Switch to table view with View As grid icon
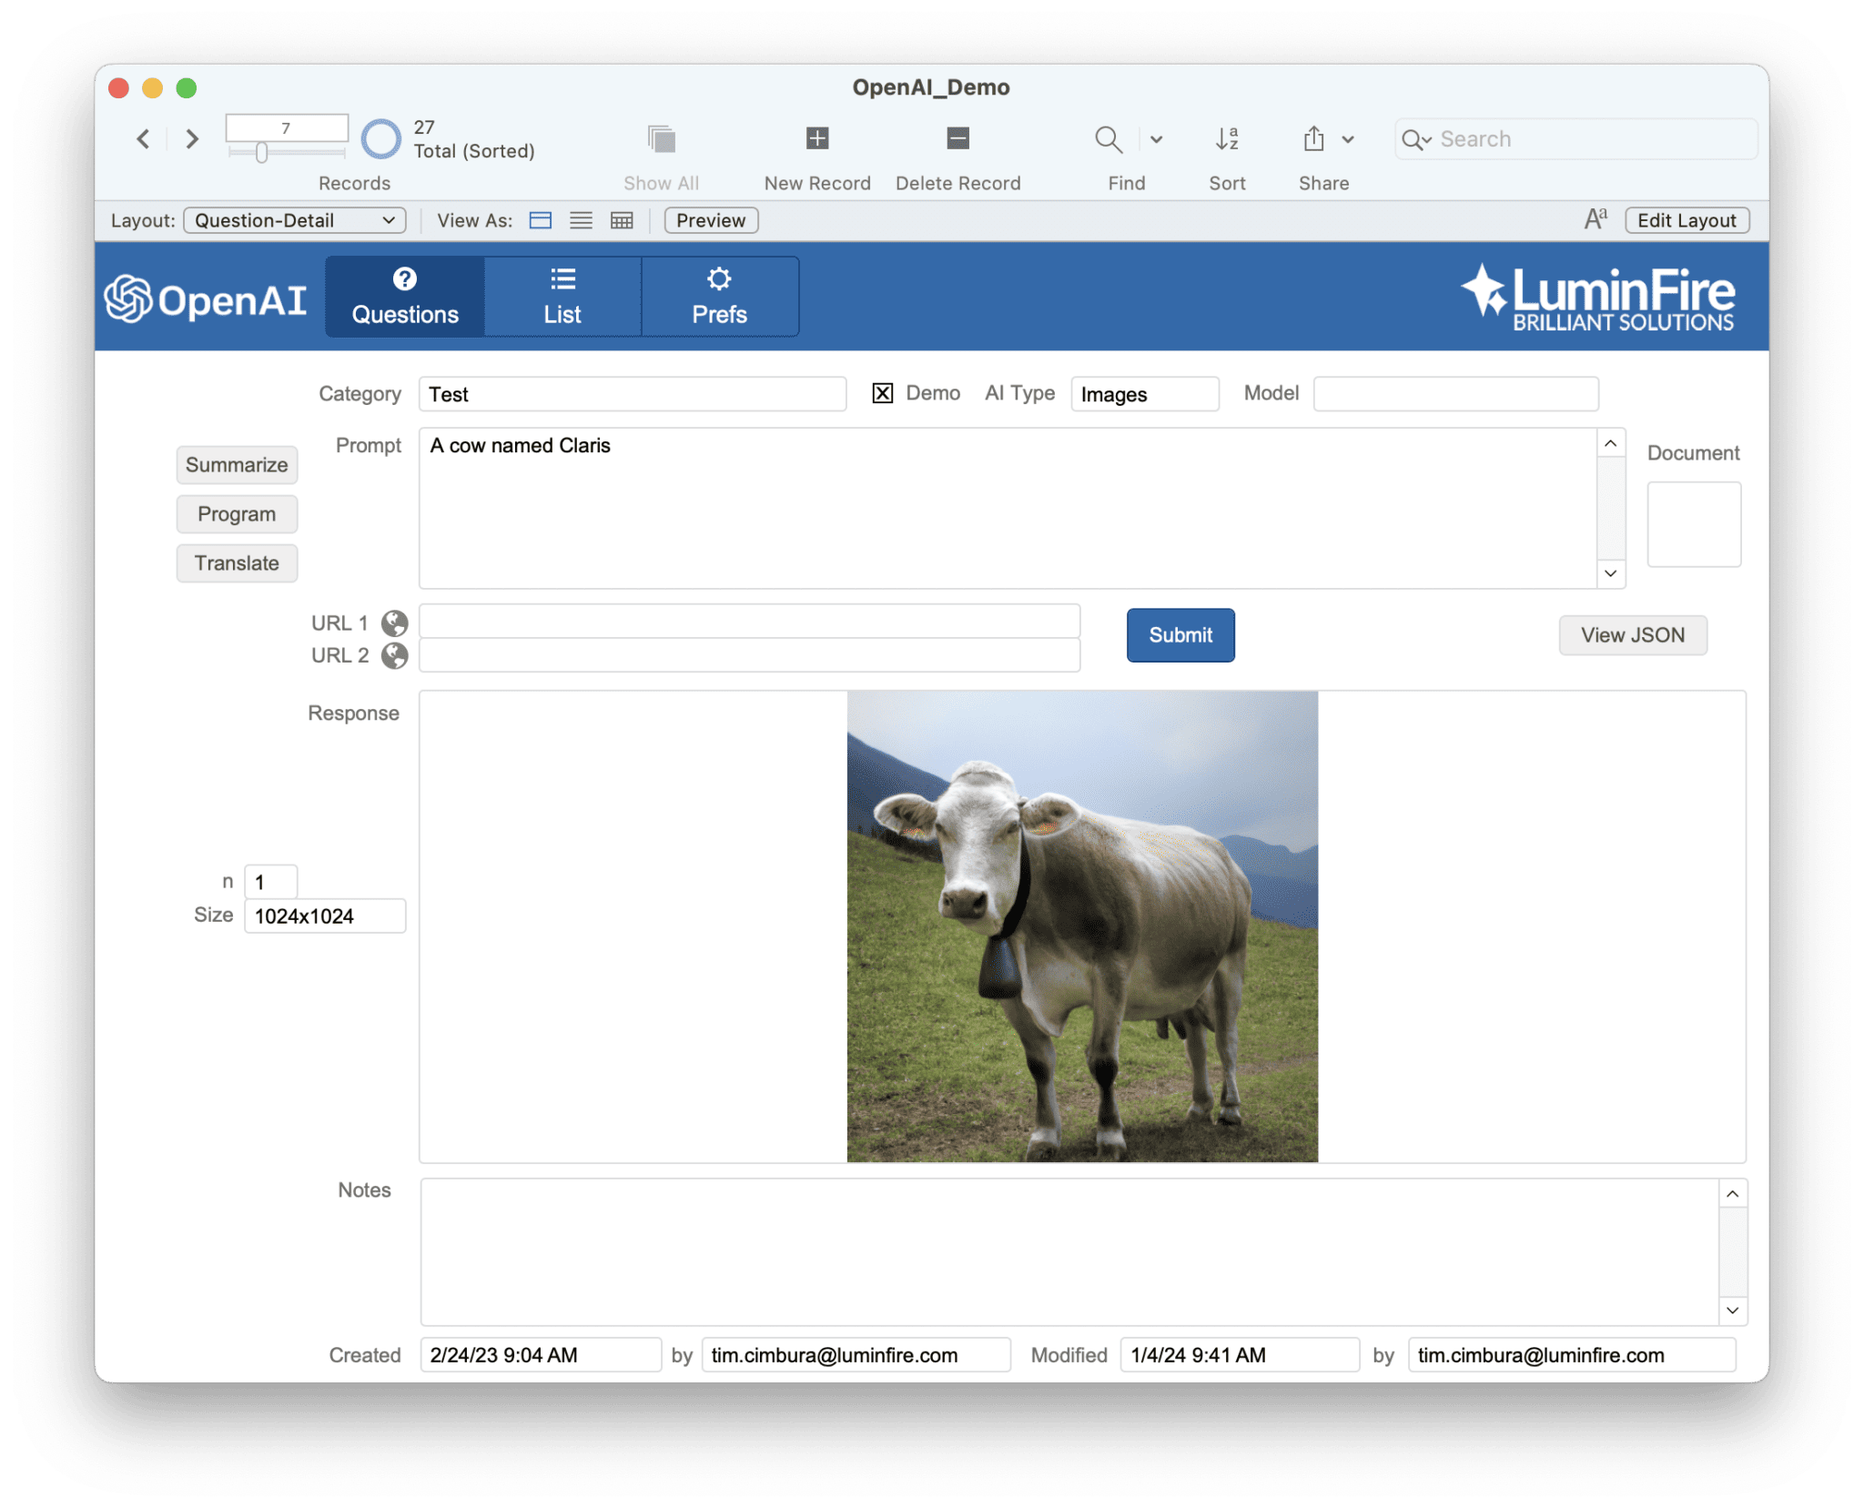1864x1508 pixels. point(622,220)
